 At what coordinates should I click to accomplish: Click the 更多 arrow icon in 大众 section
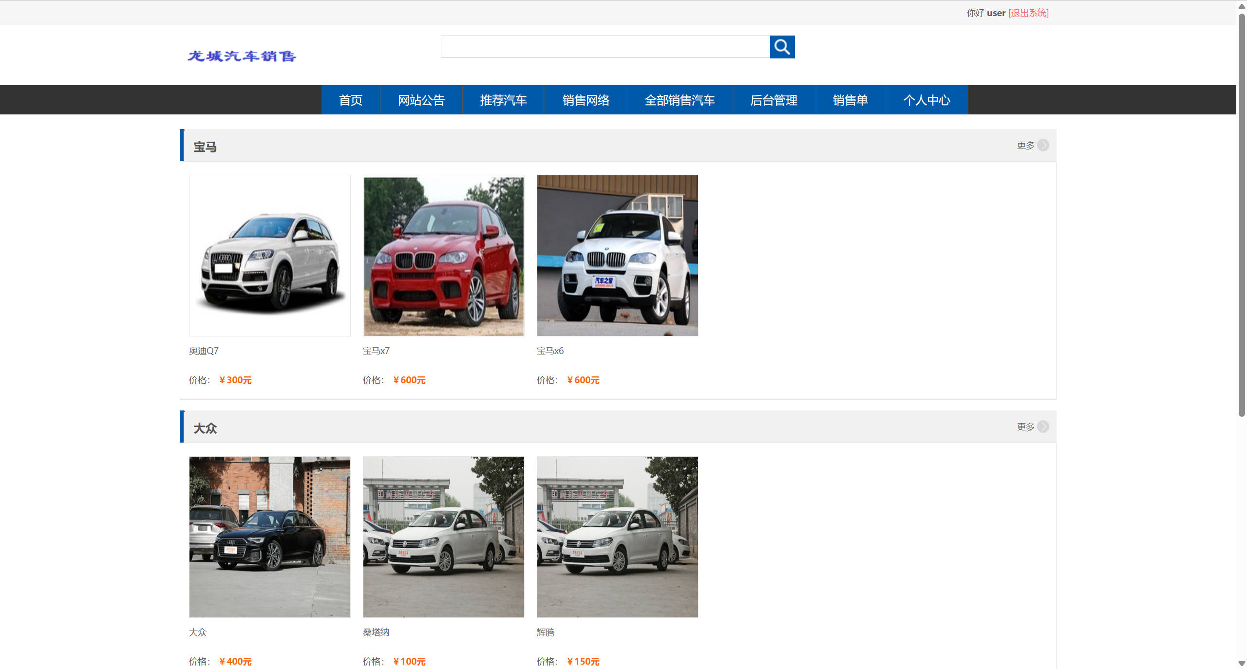[1043, 427]
